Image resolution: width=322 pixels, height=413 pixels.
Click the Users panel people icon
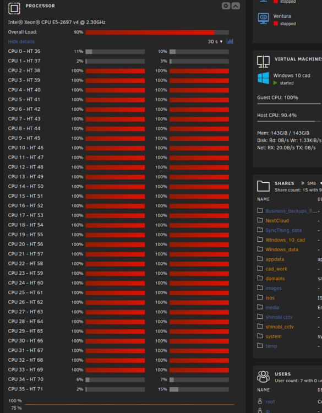tap(263, 377)
